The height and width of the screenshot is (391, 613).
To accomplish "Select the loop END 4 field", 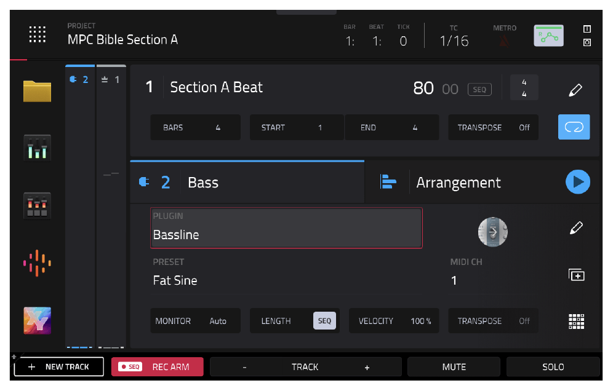I will pyautogui.click(x=391, y=127).
